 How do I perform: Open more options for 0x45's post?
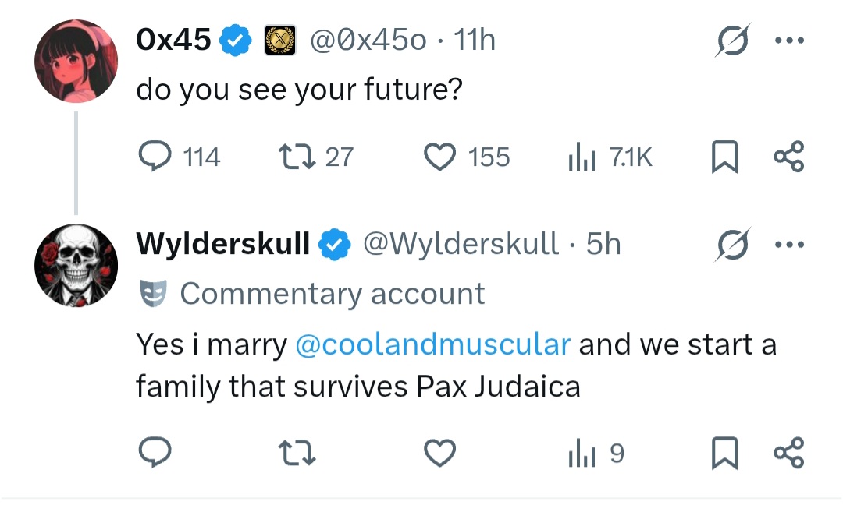(789, 41)
